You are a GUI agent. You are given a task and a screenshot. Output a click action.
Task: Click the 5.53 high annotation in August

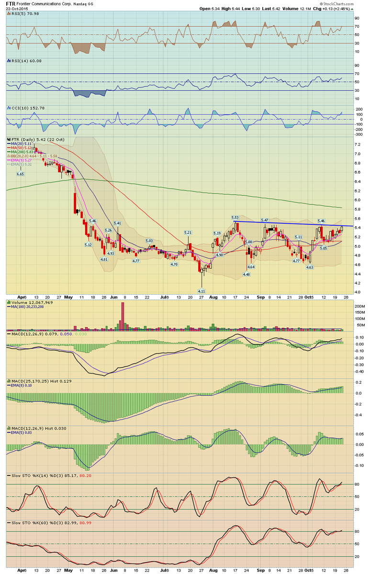click(235, 218)
